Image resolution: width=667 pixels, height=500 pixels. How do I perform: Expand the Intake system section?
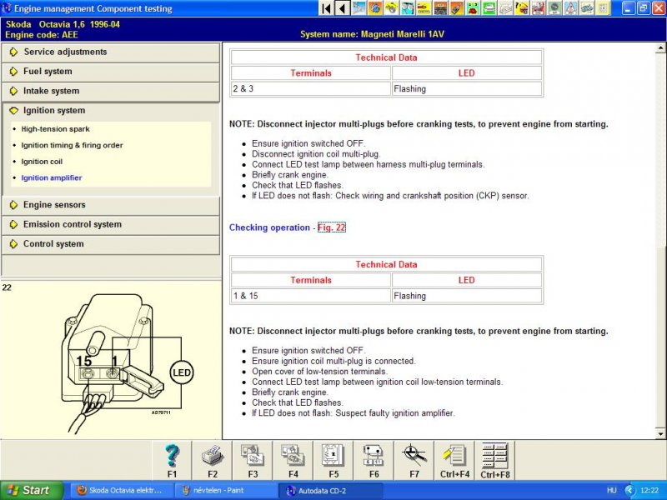click(x=111, y=91)
